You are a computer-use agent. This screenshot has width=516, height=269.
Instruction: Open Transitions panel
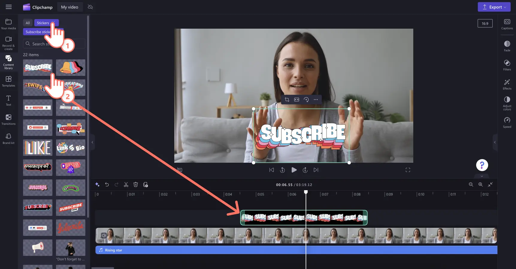pos(8,119)
